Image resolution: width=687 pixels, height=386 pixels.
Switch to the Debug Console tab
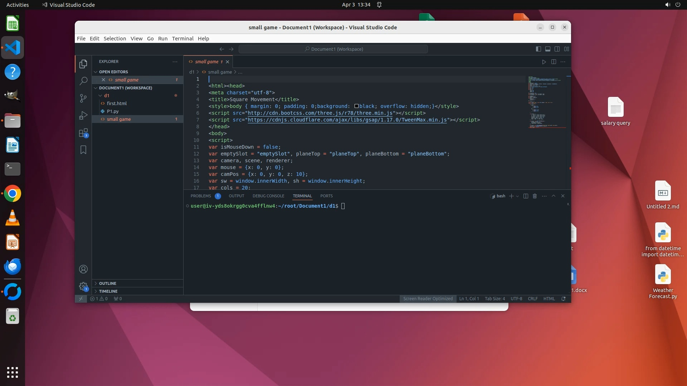point(268,196)
